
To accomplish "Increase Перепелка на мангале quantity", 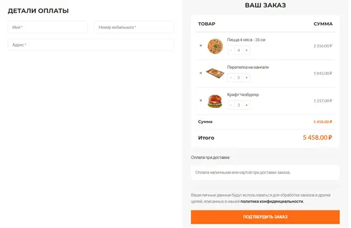I will click(246, 78).
